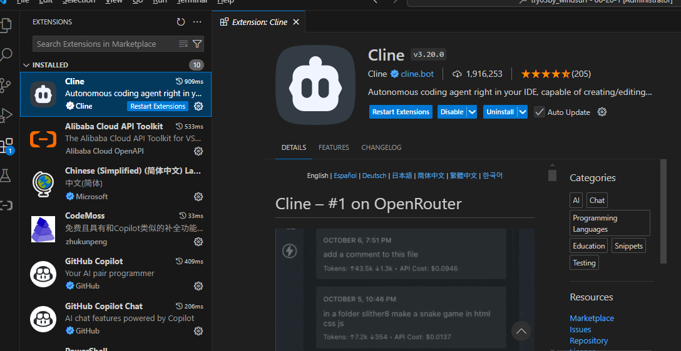Image resolution: width=681 pixels, height=351 pixels.
Task: Click Restart Extensions in Cline list row
Action: [x=158, y=106]
